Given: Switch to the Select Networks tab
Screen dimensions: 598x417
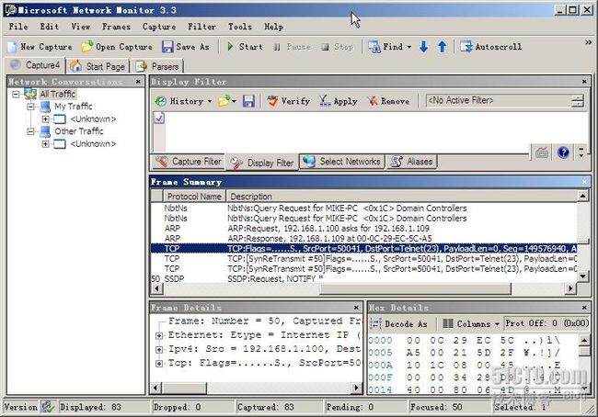Looking at the screenshot, I should pos(342,162).
